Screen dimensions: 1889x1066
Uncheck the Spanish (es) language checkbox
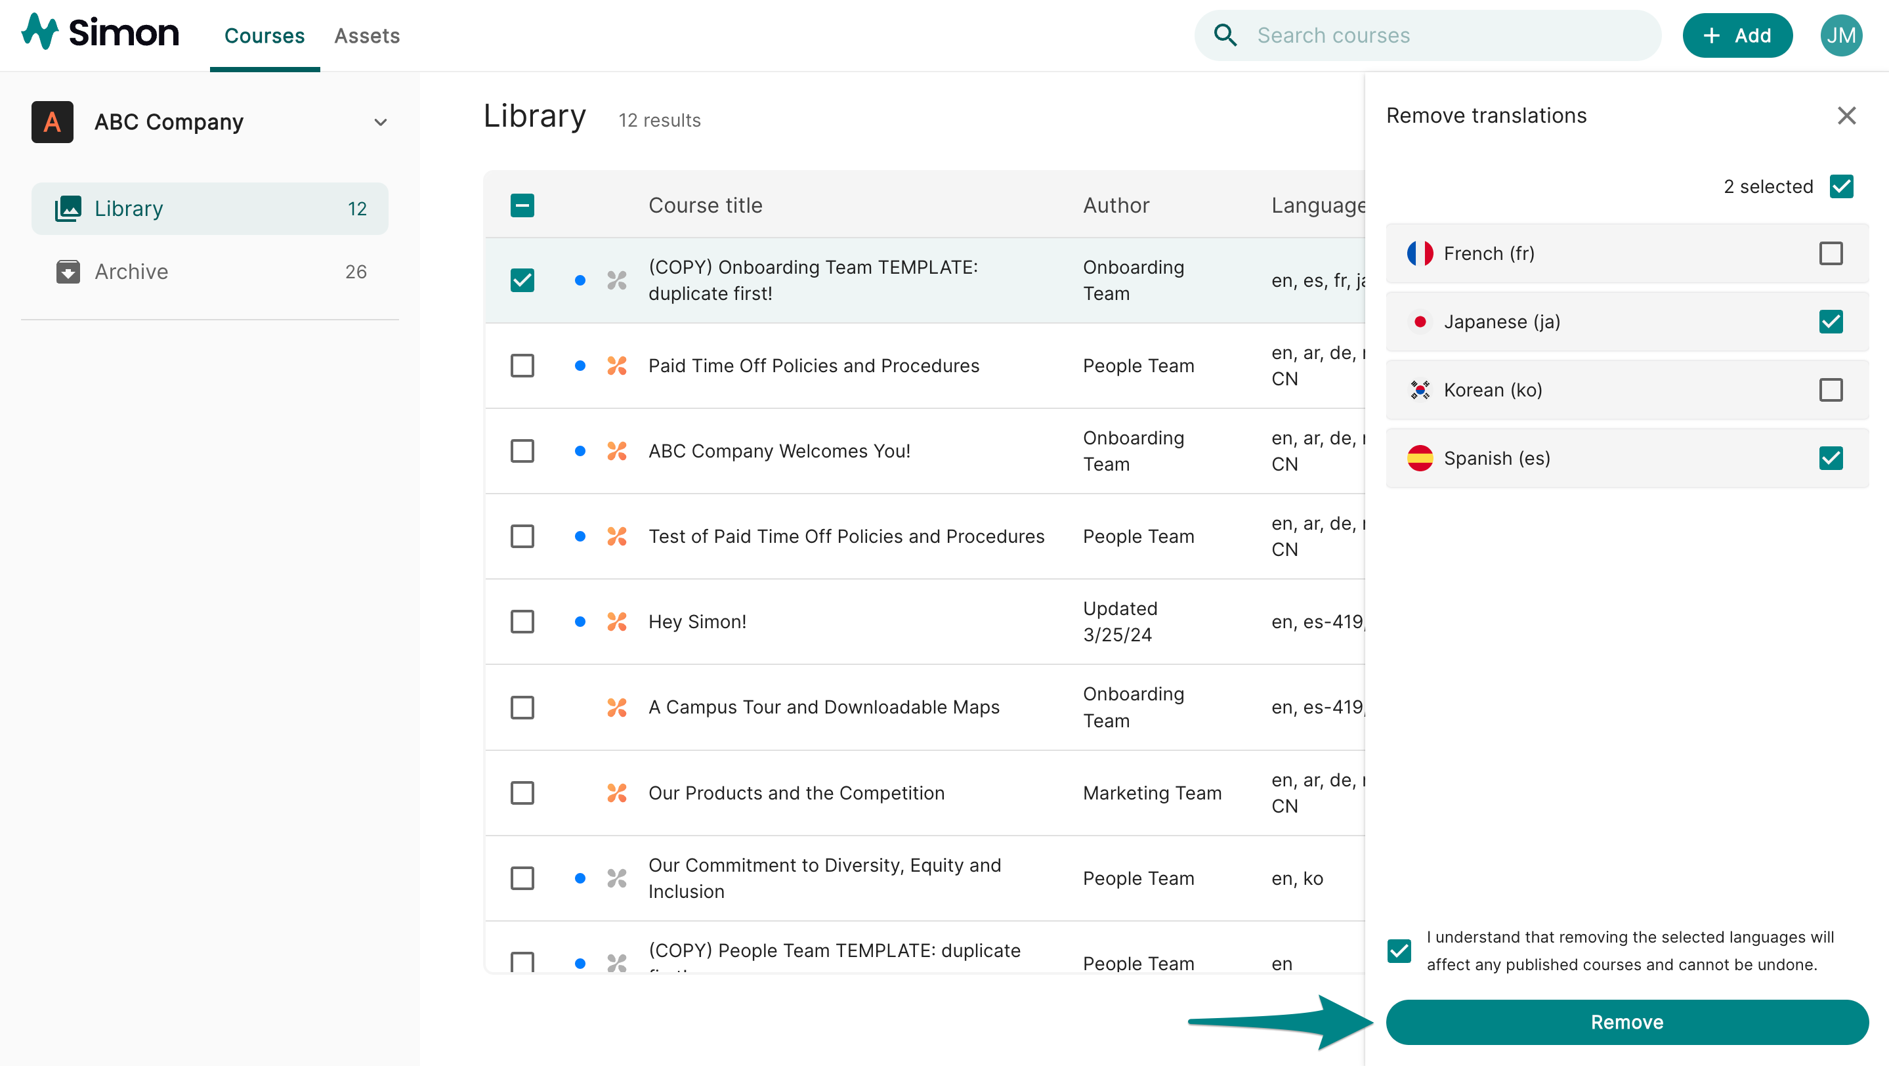click(x=1831, y=458)
